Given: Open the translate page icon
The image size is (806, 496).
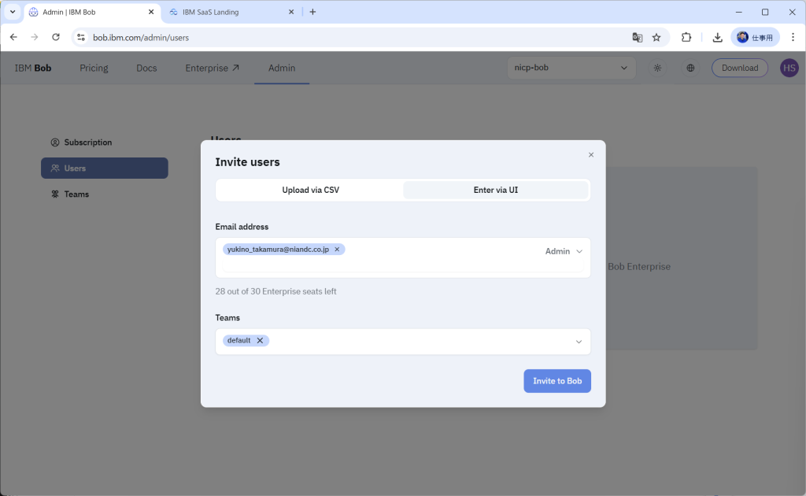Looking at the screenshot, I should [x=638, y=38].
